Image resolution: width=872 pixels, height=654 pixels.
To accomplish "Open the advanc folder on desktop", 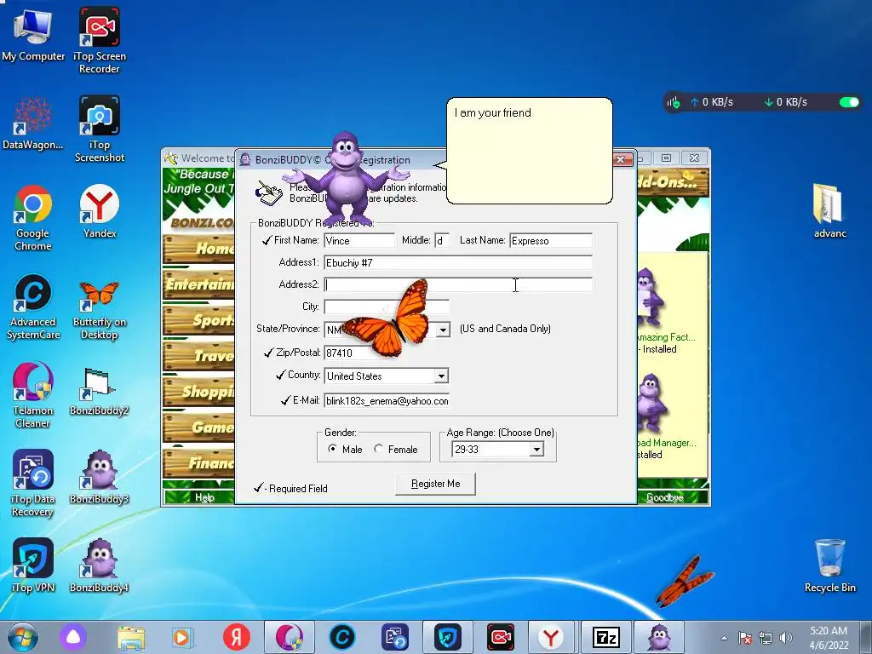I will click(829, 211).
